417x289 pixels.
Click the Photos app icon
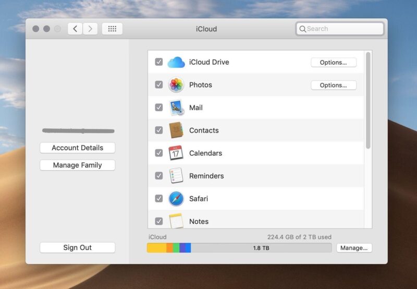pyautogui.click(x=176, y=85)
